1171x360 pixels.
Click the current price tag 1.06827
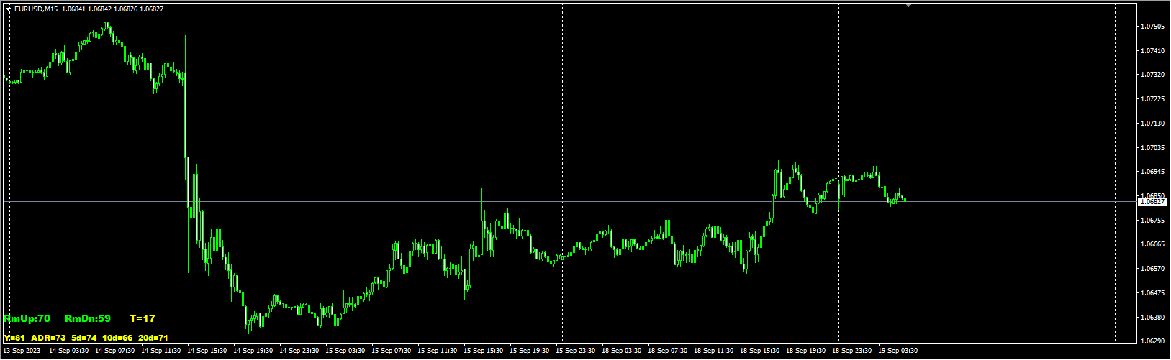point(1152,202)
